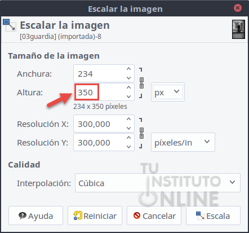
Task: Decrease Resolución Y with the down arrow
Action: point(128,147)
